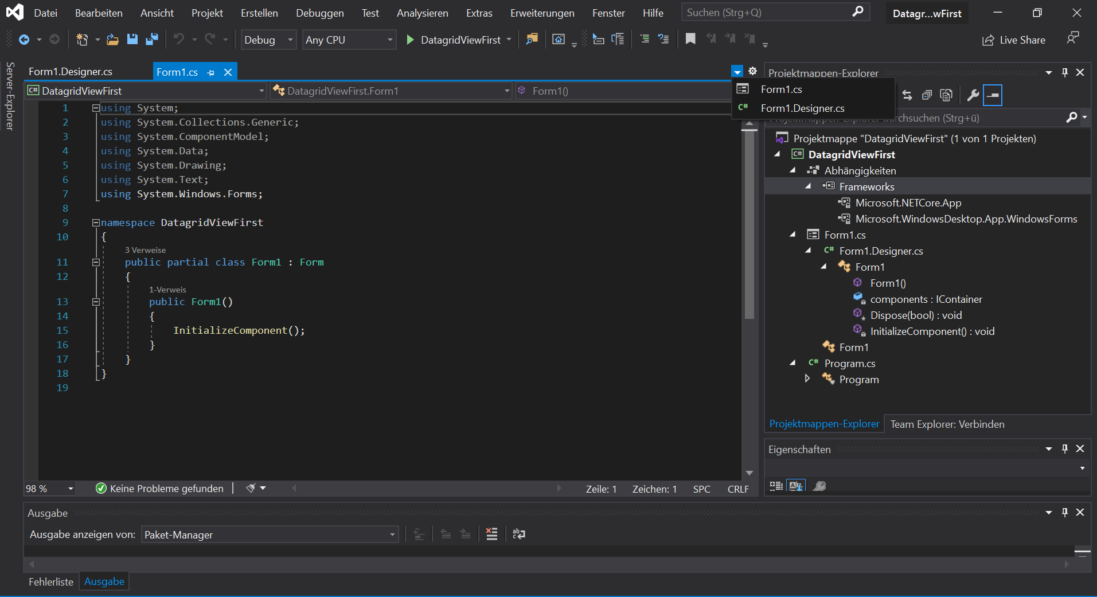Sync Projektmappen-Explorer with active document

pyautogui.click(x=908, y=95)
